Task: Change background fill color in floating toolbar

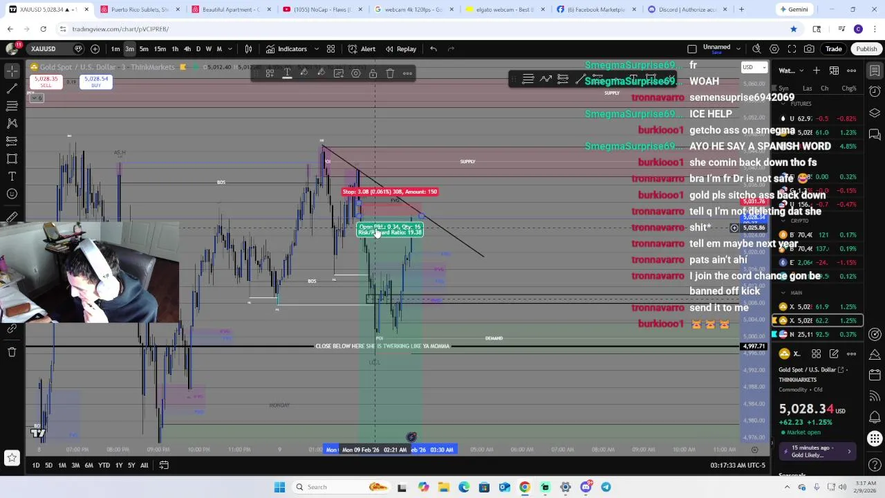Action: click(x=322, y=73)
